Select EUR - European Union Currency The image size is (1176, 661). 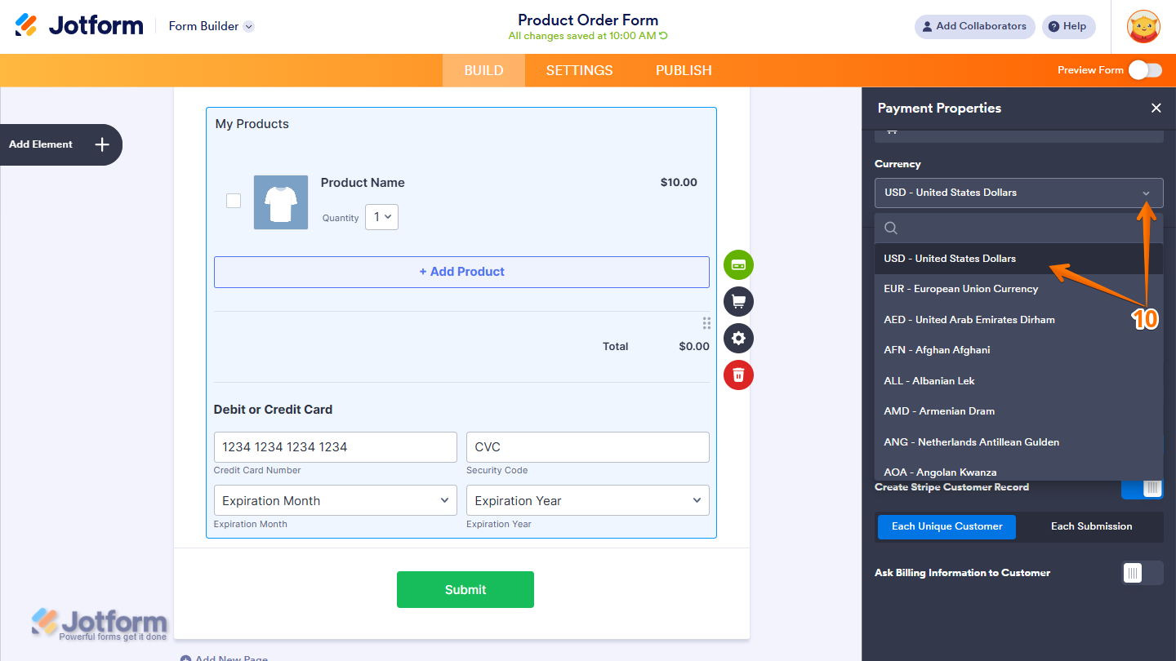point(1018,289)
